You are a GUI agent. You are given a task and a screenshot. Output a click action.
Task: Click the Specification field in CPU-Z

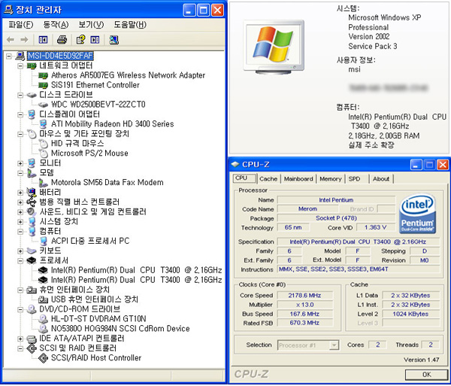(358, 242)
